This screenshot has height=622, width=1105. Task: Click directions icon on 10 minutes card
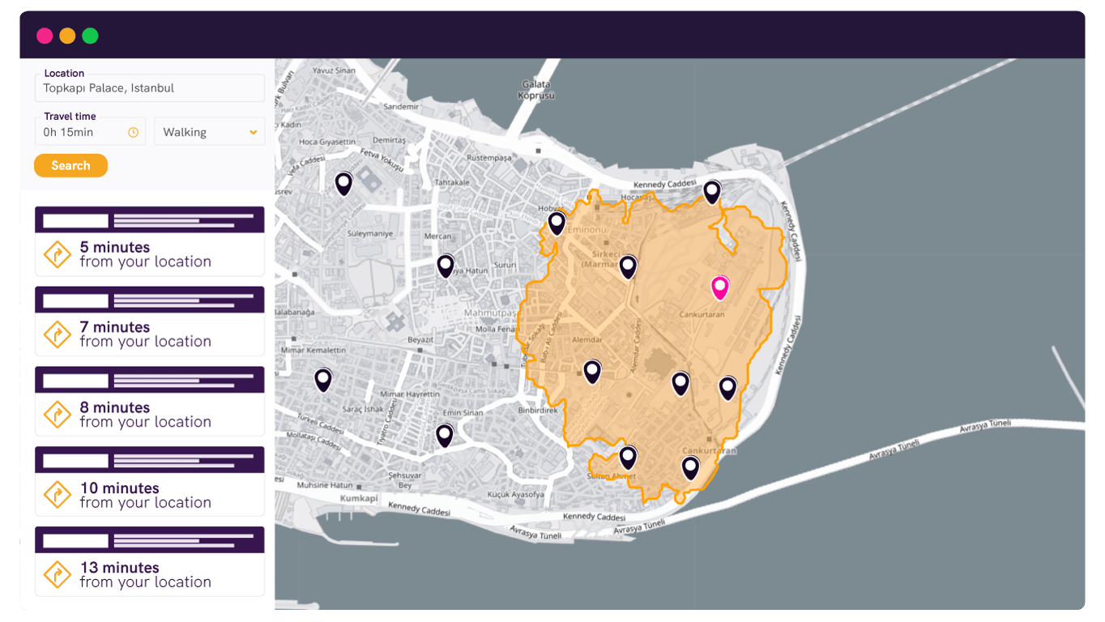[58, 495]
